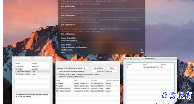Click Outbound to S... direction cell
The image size is (194, 104).
(97, 83)
